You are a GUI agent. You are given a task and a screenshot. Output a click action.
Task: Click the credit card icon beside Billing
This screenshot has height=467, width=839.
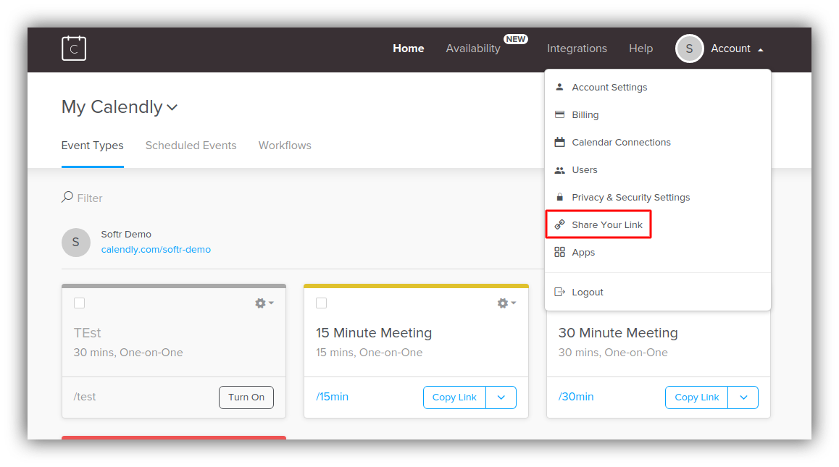[559, 114]
